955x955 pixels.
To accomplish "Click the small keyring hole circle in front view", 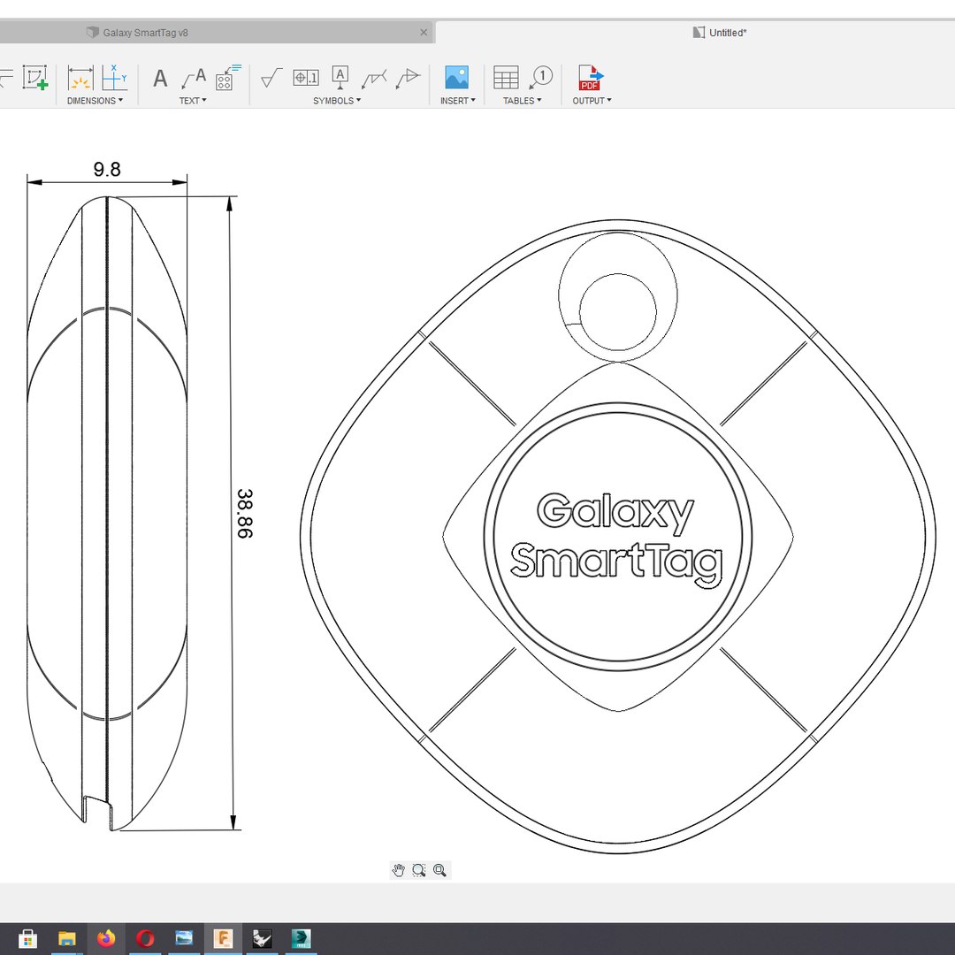I will (617, 312).
